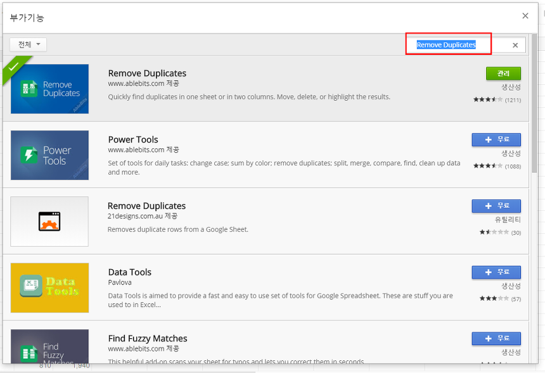
Task: Click '21designs.com.au 제공' provider text
Action: point(143,216)
